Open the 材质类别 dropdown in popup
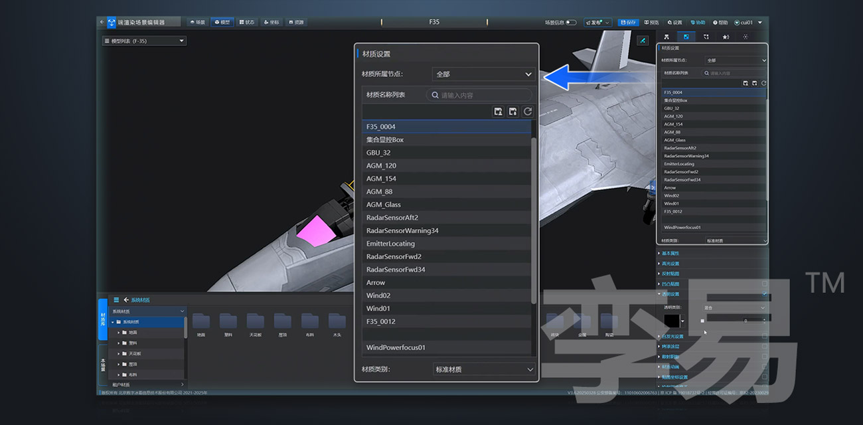The width and height of the screenshot is (863, 425). click(x=483, y=369)
